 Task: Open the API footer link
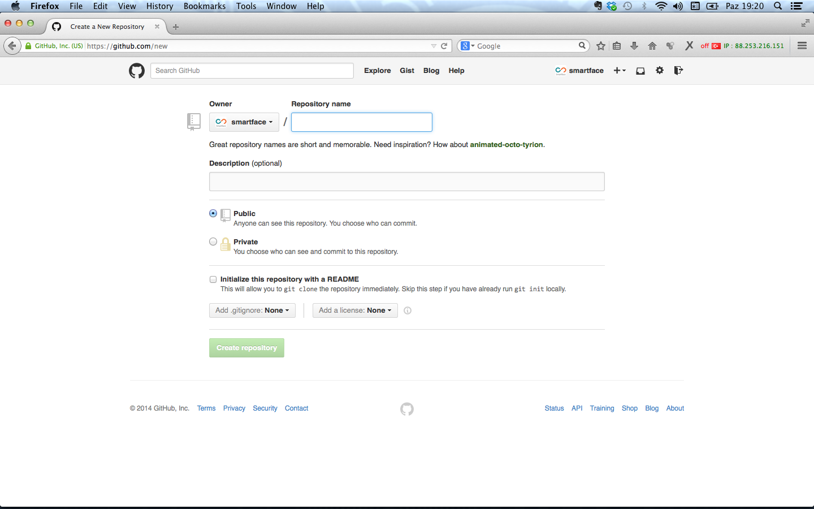pos(577,408)
